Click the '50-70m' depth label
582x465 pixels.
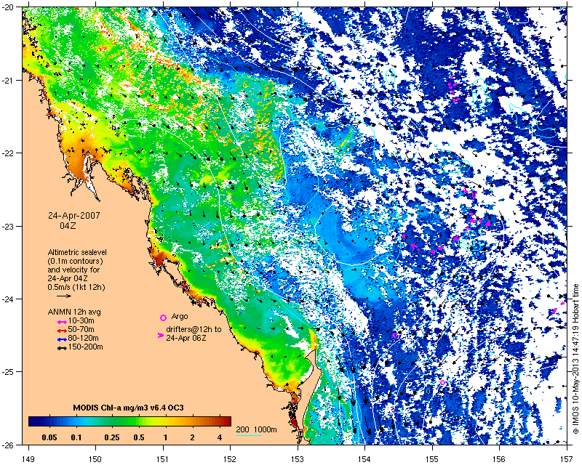click(x=81, y=330)
